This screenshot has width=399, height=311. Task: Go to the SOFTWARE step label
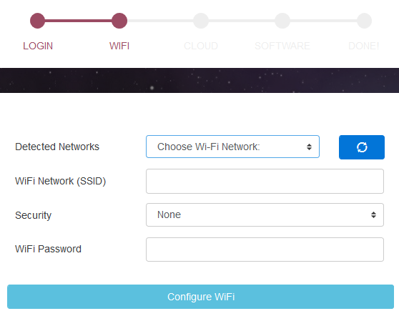[282, 46]
